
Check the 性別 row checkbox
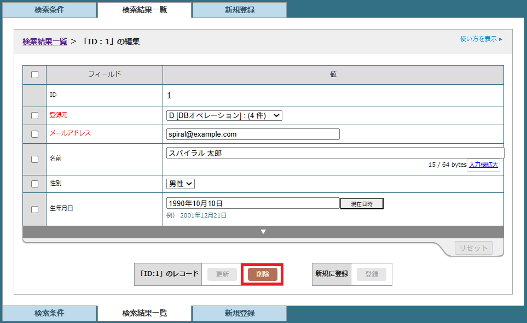click(x=34, y=185)
